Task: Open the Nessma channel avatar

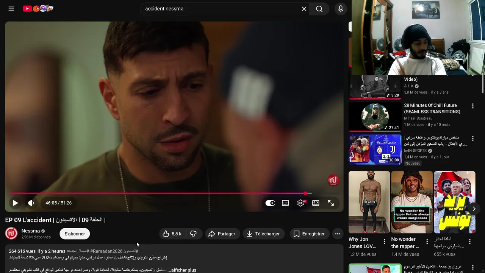Action: 11,233
